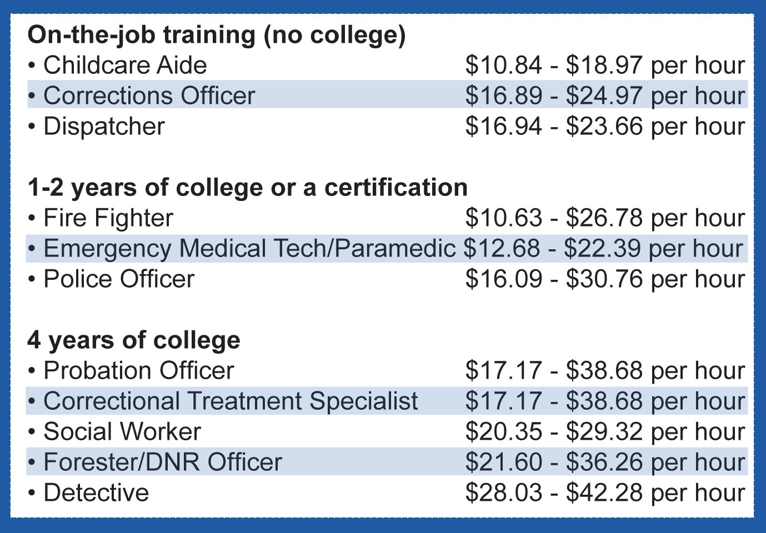Select the Dispatcher job title
Screen dimensions: 766x533
click(x=104, y=127)
